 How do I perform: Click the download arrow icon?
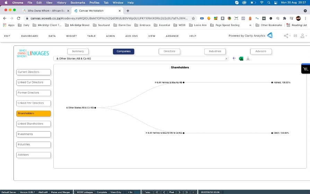(x=248, y=58)
